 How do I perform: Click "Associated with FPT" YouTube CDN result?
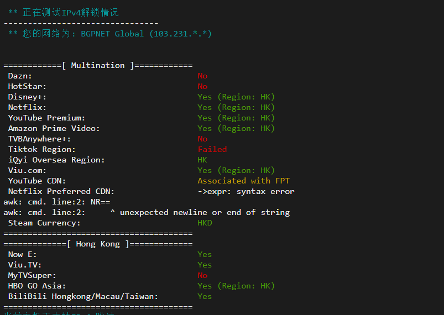[x=243, y=181]
